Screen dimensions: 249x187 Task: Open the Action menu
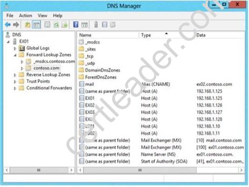point(26,15)
